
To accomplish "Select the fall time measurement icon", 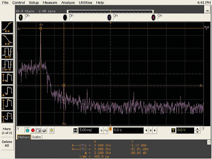I will point(7,40).
